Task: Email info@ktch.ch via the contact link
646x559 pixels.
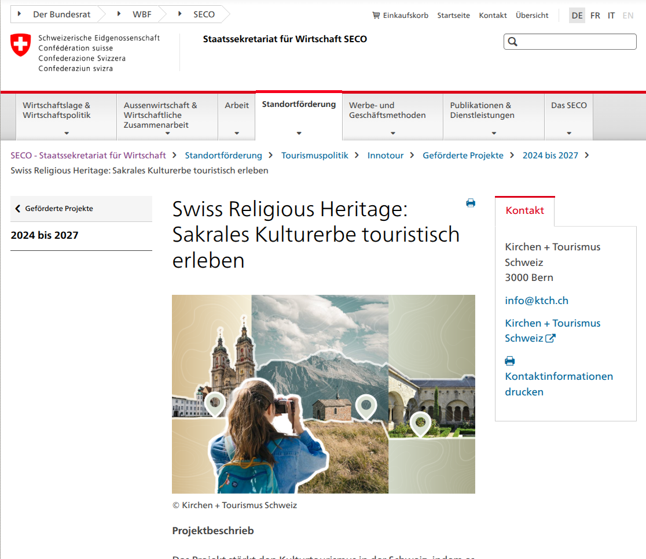Action: [x=537, y=301]
